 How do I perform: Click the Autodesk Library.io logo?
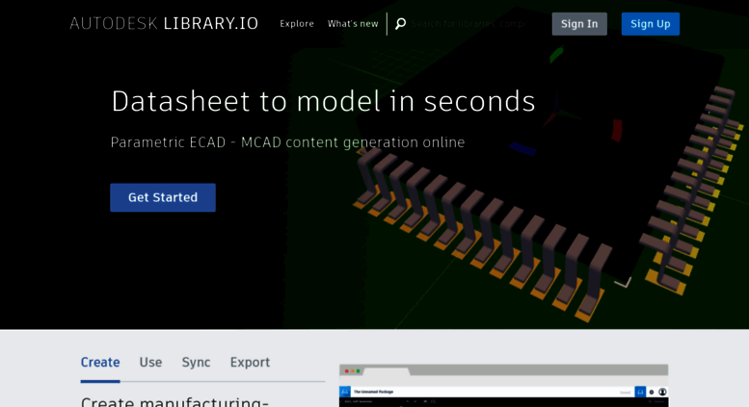(164, 24)
